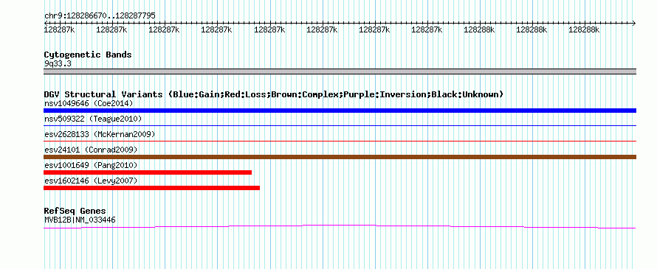Image resolution: width=657 pixels, height=269 pixels.
Task: Click the red esv1001649 loss bar
Action: click(x=148, y=172)
